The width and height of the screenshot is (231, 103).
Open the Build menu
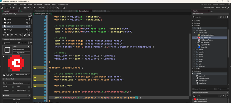tap(15, 4)
